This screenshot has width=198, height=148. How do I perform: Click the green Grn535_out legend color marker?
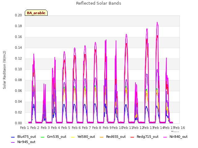(43, 137)
